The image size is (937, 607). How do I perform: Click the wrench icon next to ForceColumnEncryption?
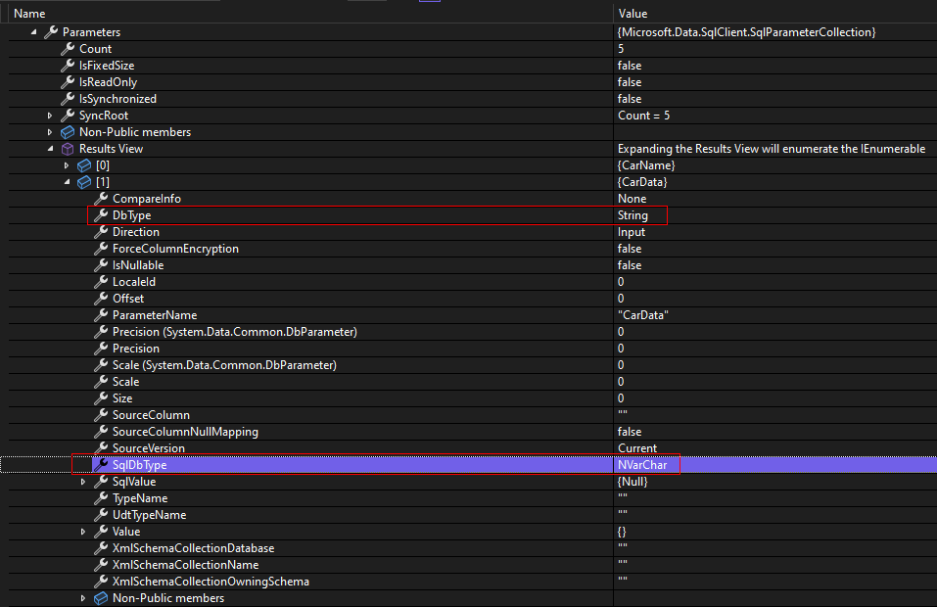coord(100,248)
